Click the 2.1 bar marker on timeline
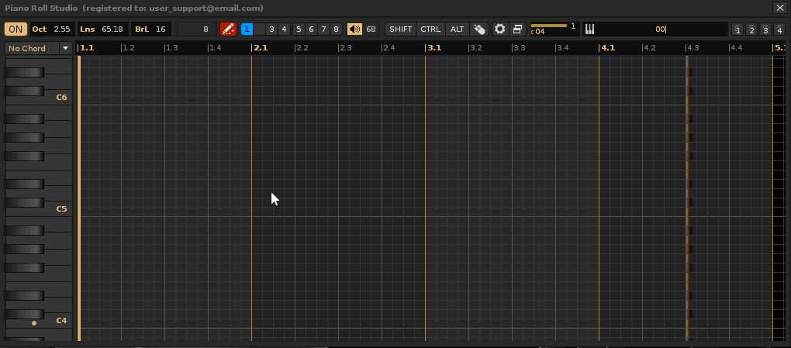The height and width of the screenshot is (348, 791). point(261,48)
